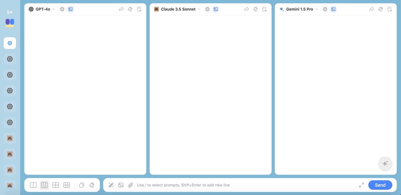Screen dimensions: 401x195
Task: Expand the sidebar with the top-left arrow icon
Action: 10,12
